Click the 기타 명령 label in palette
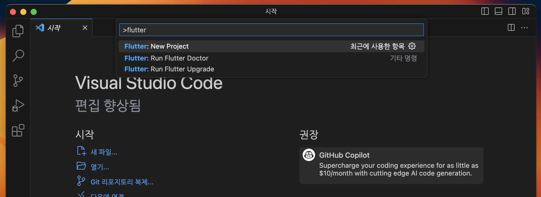The image size is (541, 197). click(x=403, y=58)
